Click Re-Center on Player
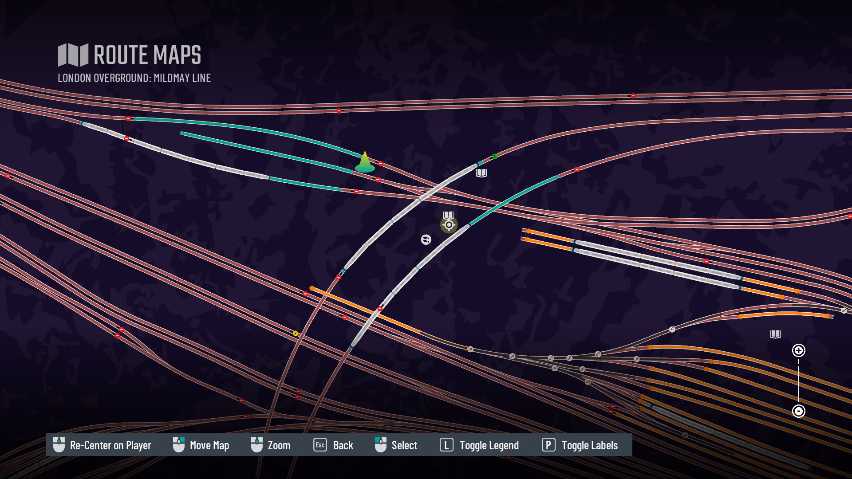Viewport: 852px width, 479px height. 102,445
